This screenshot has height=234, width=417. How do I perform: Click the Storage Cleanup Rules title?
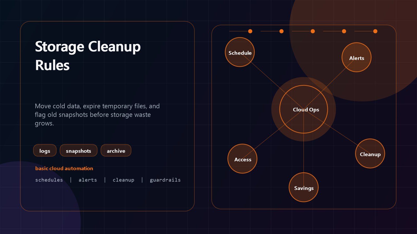point(88,56)
